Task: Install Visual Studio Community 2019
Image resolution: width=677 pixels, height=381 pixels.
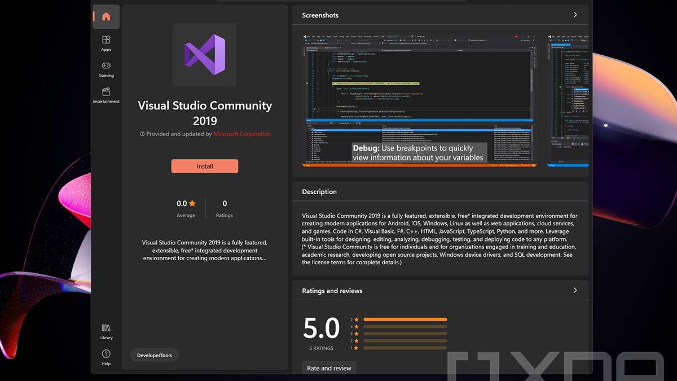Action: [205, 166]
